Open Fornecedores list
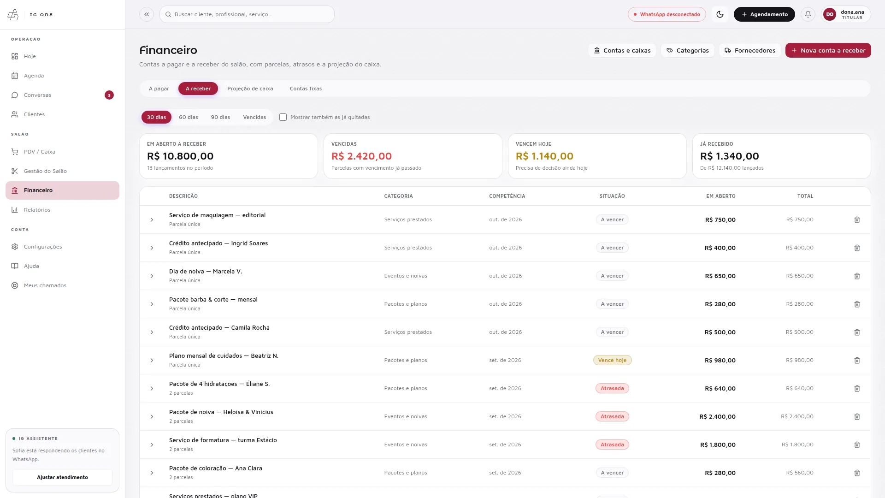 [749, 50]
